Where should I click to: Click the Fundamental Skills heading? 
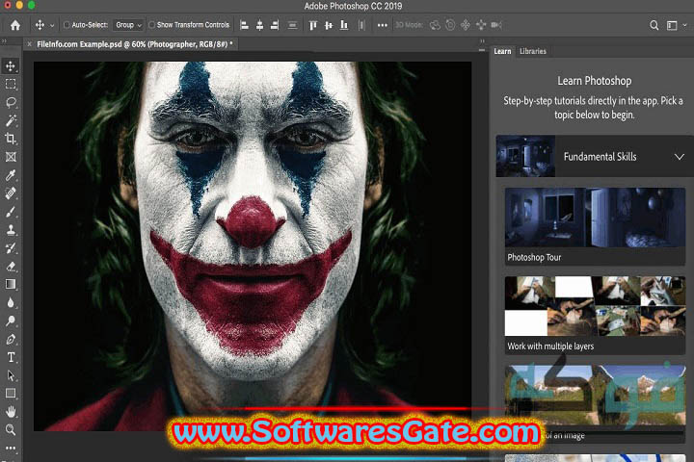(600, 157)
